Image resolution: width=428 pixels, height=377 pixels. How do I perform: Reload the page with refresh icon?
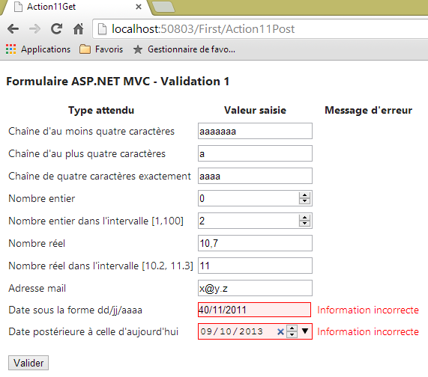point(56,28)
